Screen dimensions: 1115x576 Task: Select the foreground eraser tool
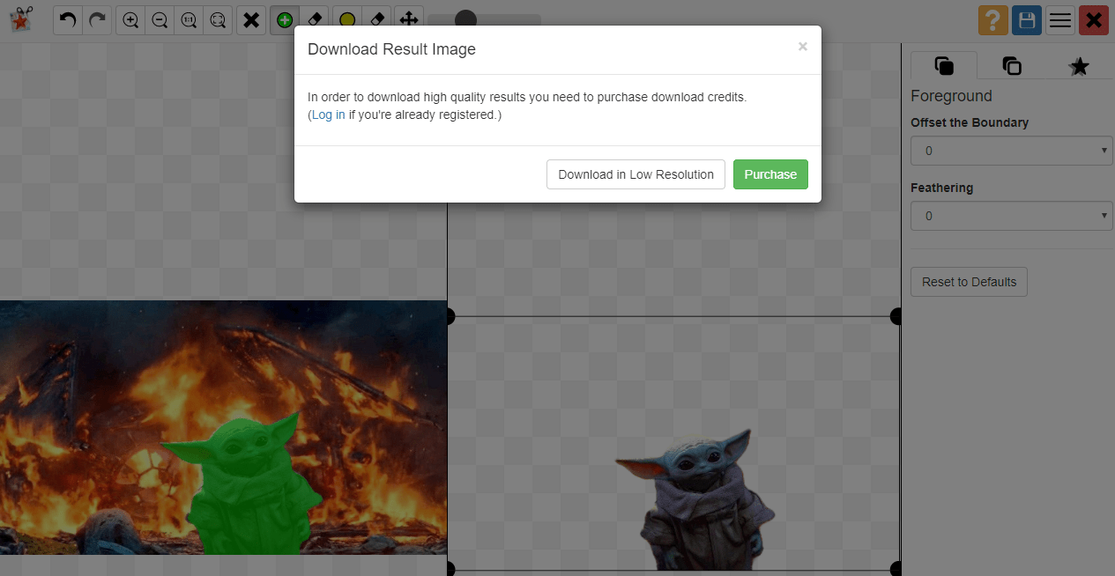pyautogui.click(x=314, y=20)
